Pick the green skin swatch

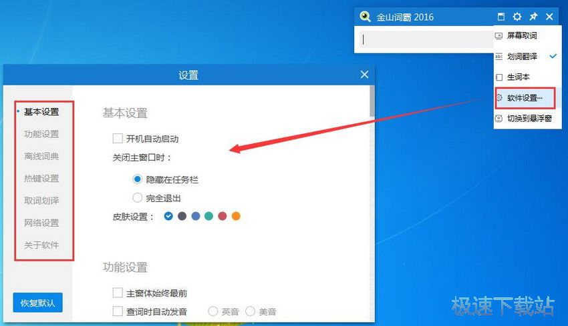pyautogui.click(x=208, y=216)
